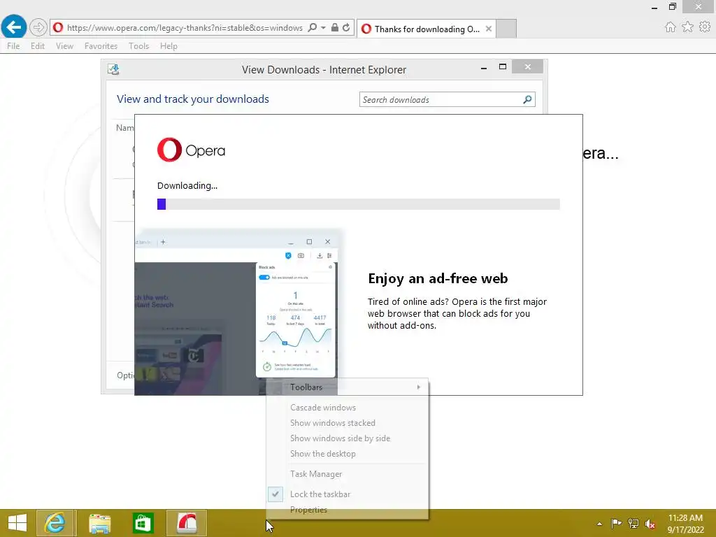
Task: Close the View Downloads window
Action: 527,66
